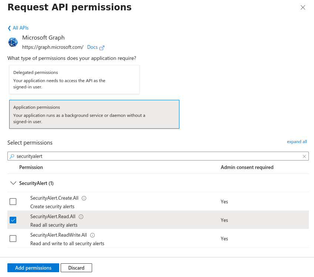Click the Docs external-link icon
Viewport: 314px width, 277px height.
(102, 48)
